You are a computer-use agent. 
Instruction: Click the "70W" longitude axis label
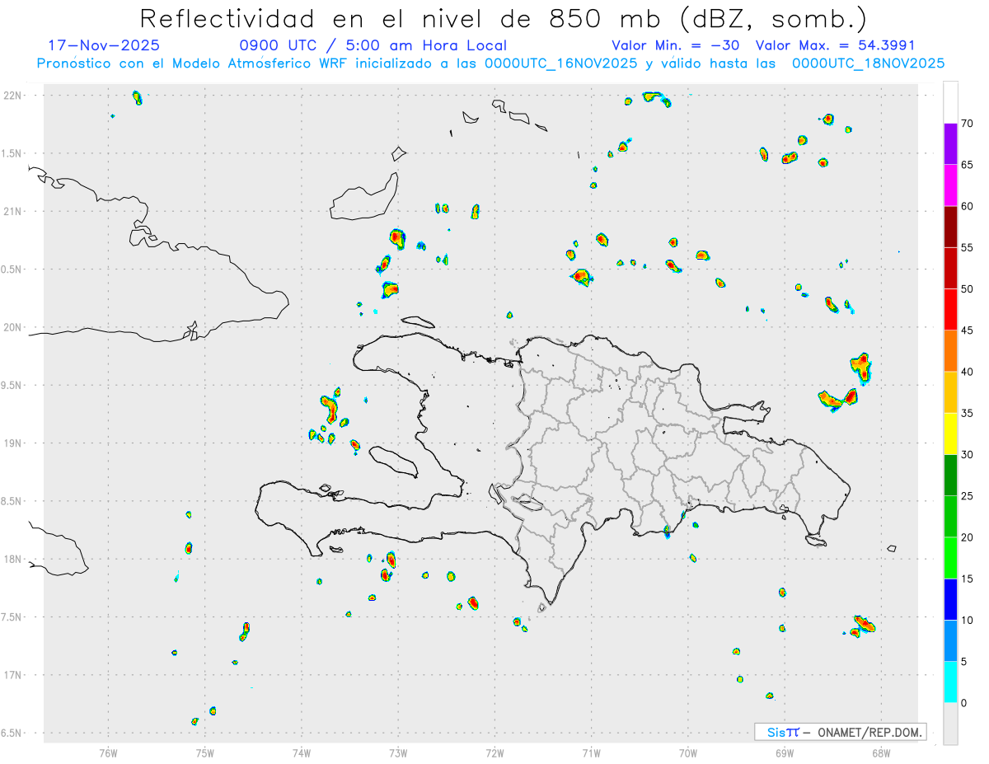click(x=687, y=752)
